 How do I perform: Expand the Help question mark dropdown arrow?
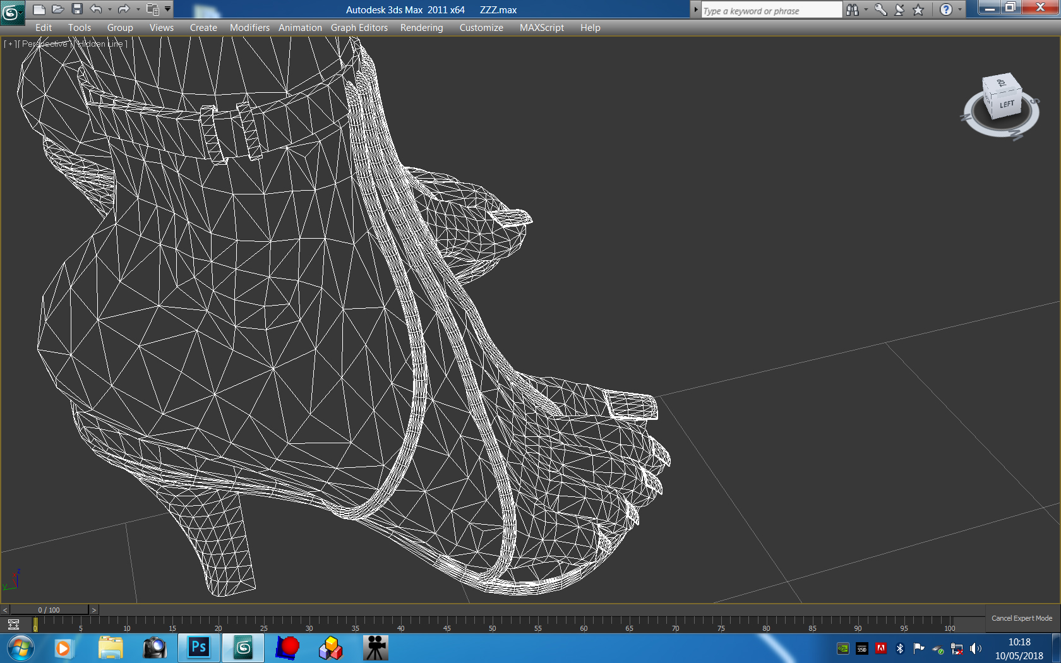pyautogui.click(x=960, y=9)
